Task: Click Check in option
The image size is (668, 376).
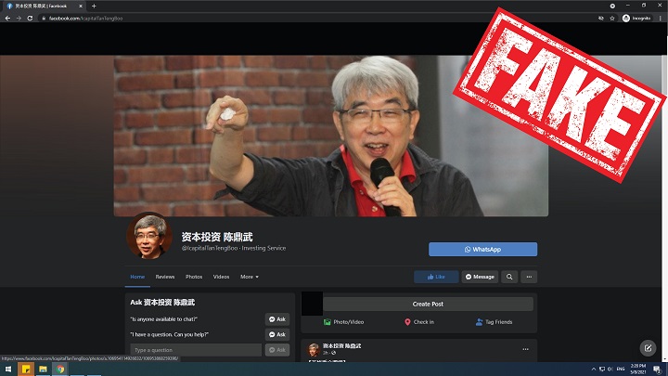Action: point(419,322)
